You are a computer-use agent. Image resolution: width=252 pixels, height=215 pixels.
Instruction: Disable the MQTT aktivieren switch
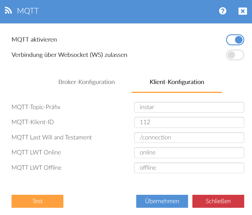pos(235,40)
